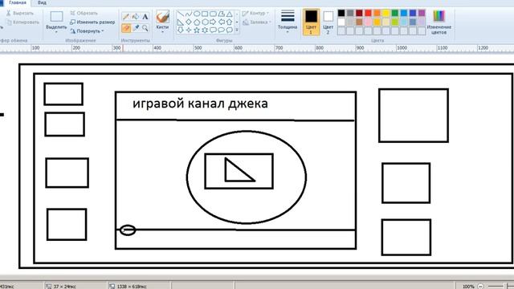This screenshot has height=289, width=514.
Task: Pick the dark red color swatch
Action: [359, 13]
